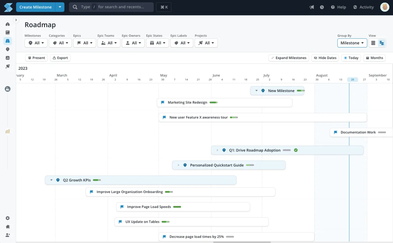Expand the Personalized Quickstart Guide milestone
The image size is (393, 243).
pos(178,165)
